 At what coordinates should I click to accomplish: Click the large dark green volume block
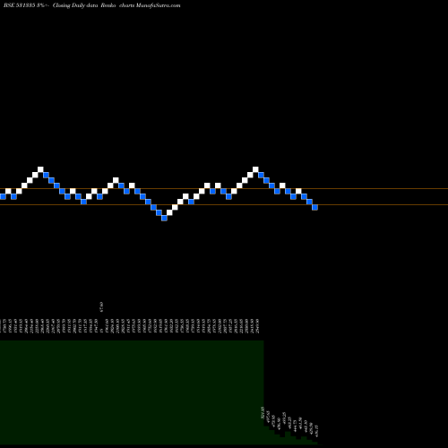pyautogui.click(x=132, y=392)
